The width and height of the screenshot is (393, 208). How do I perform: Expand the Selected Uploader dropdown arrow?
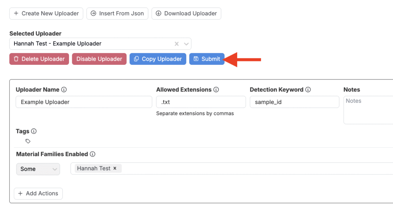186,44
